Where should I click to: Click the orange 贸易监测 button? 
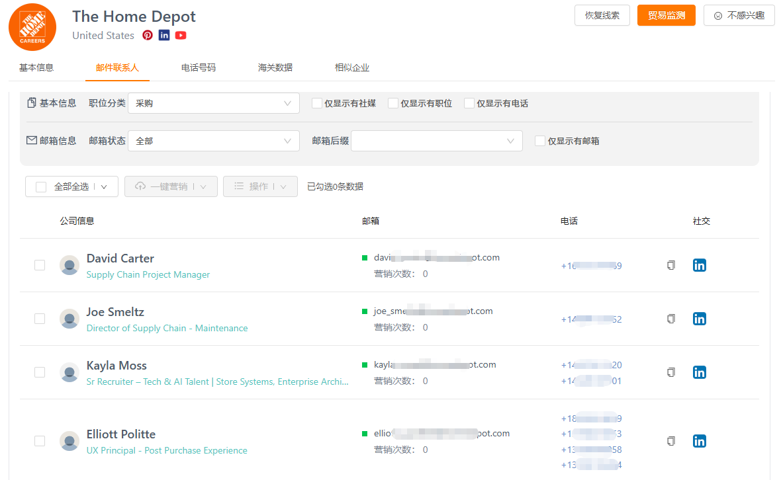[x=666, y=15]
